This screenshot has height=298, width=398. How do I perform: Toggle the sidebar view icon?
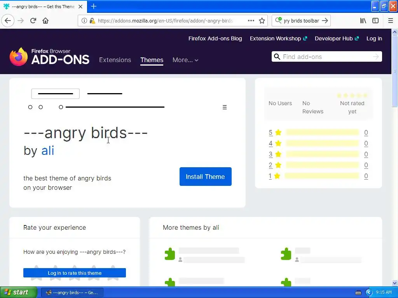(375, 21)
